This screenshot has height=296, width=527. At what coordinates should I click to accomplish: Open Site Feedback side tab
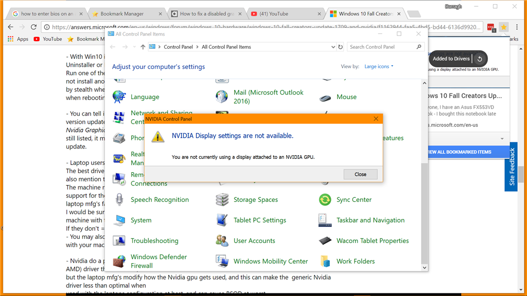point(512,167)
